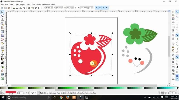Click the palette horizontal scrollbar
This screenshot has width=179, height=100.
74,90
